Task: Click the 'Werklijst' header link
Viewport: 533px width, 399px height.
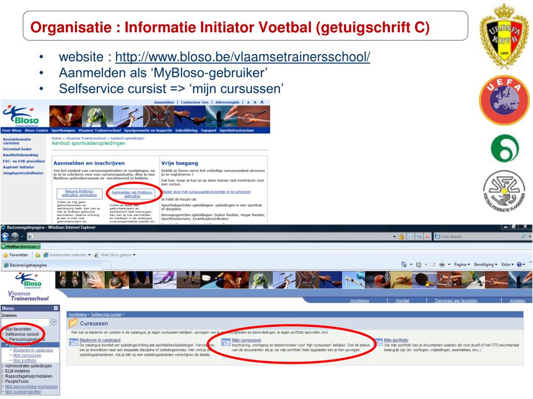Action: [x=402, y=301]
